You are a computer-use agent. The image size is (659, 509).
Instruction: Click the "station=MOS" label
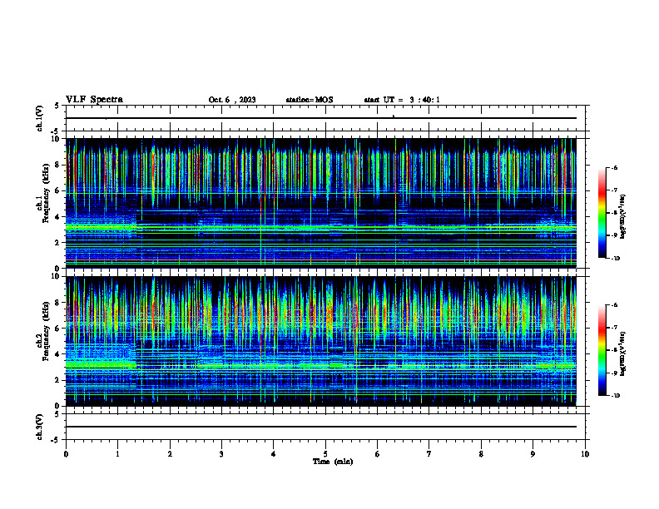point(310,100)
